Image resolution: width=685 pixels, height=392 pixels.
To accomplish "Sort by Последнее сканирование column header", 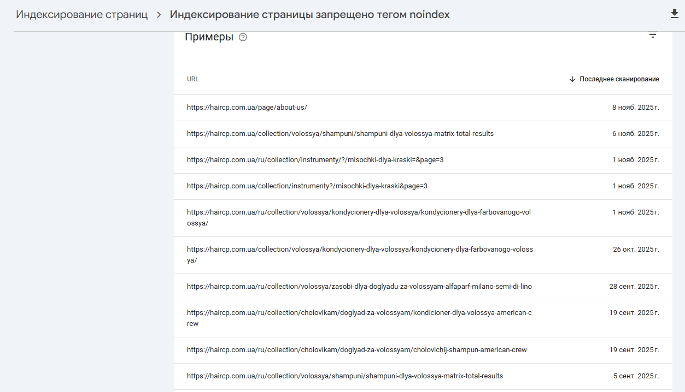I will [619, 79].
